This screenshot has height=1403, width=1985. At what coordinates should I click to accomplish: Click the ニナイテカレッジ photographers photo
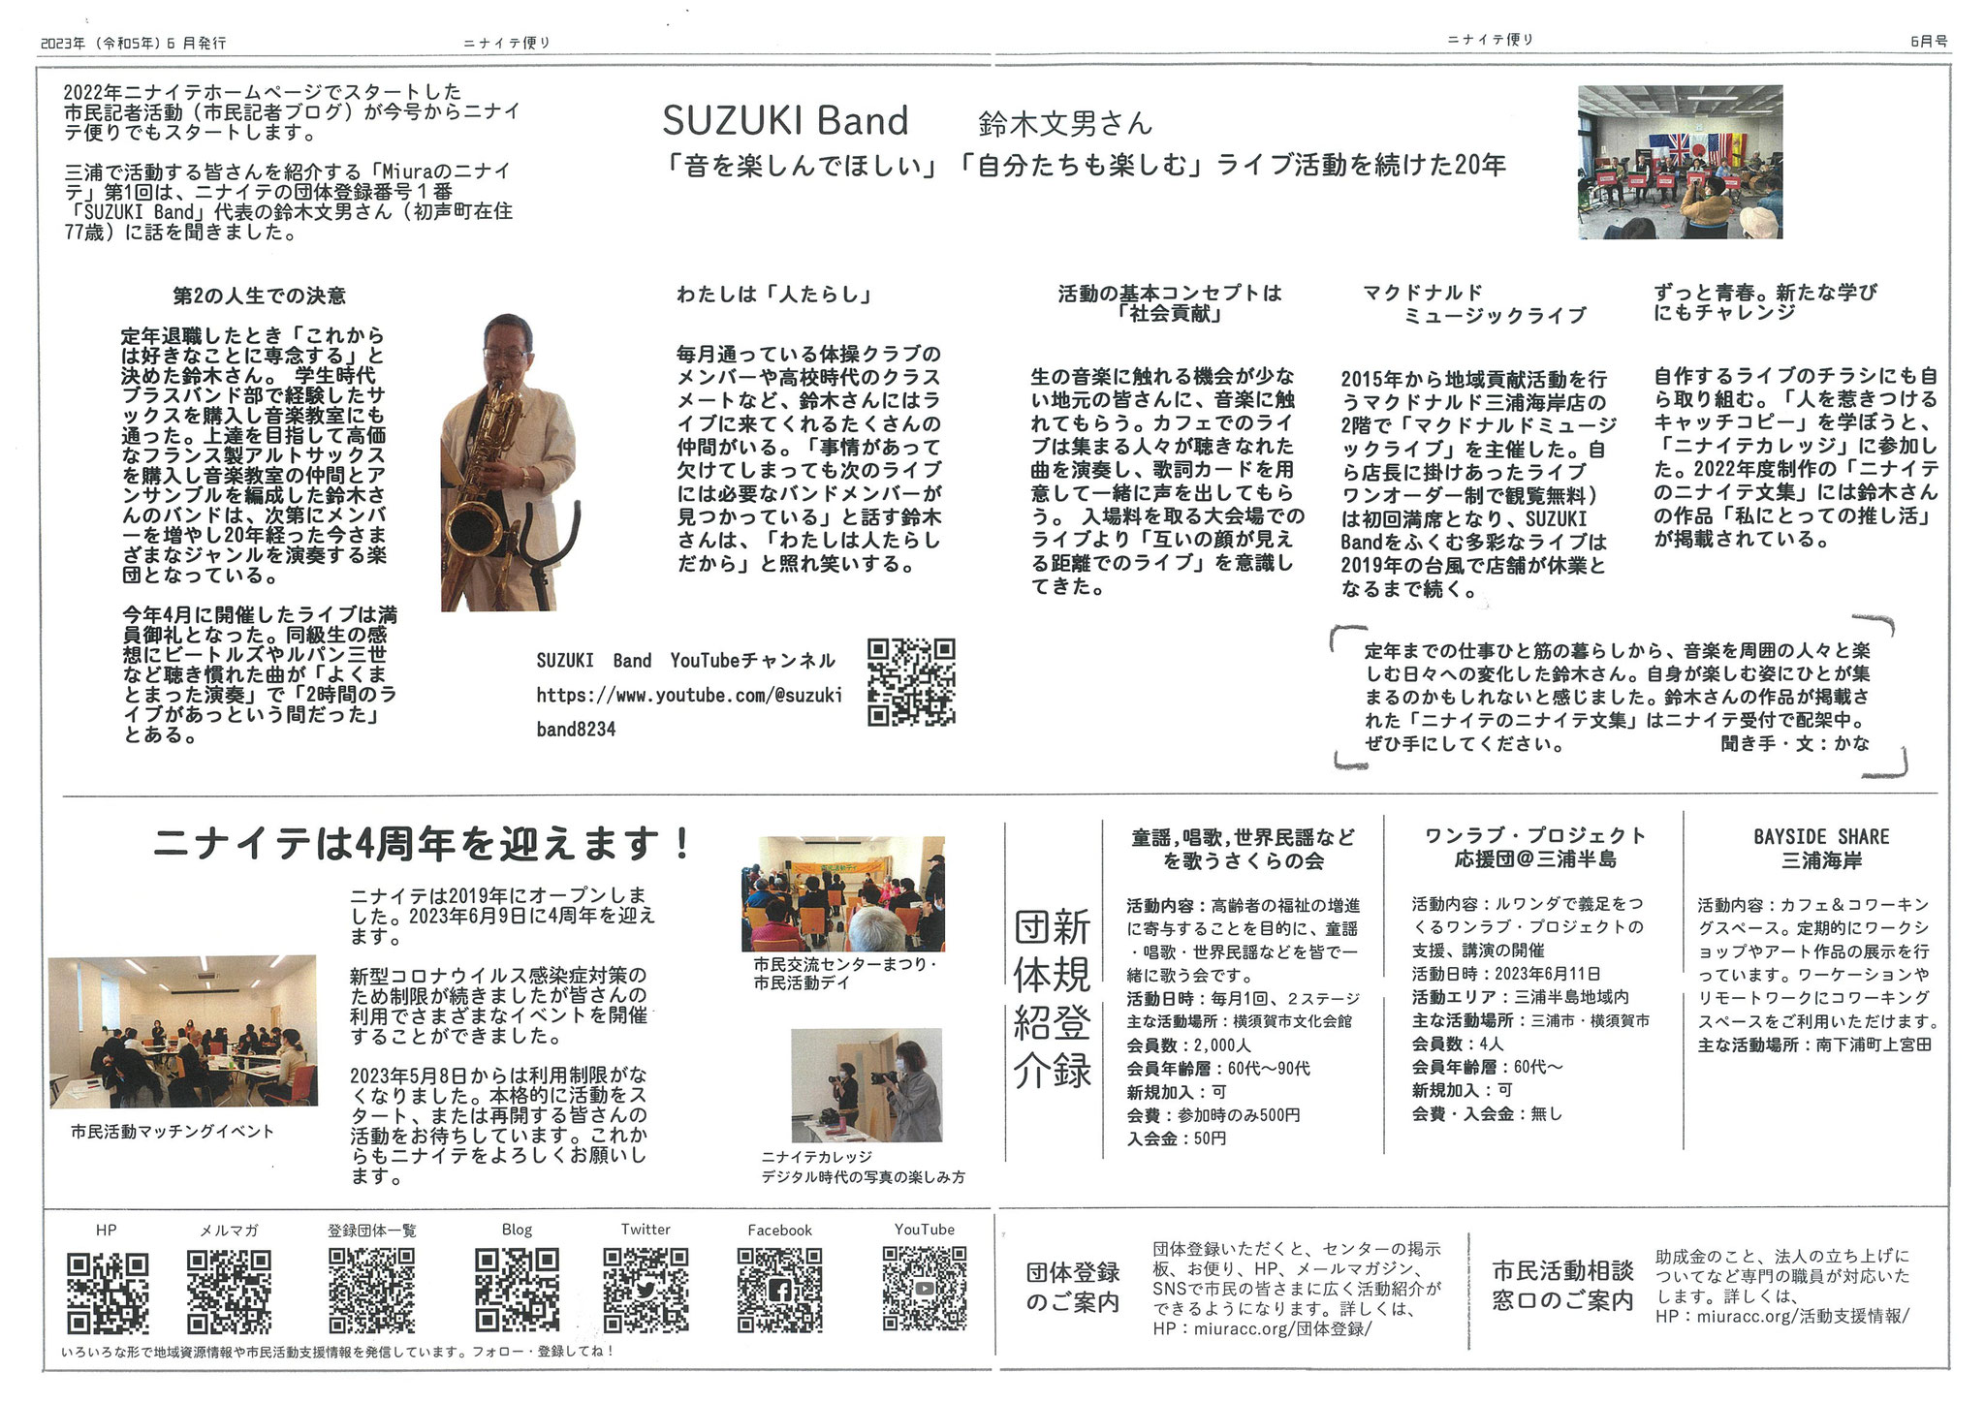pos(866,1085)
